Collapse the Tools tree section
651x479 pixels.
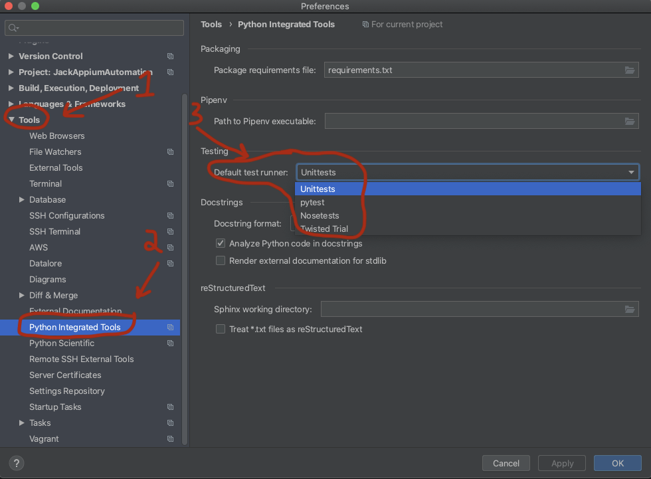coord(12,120)
